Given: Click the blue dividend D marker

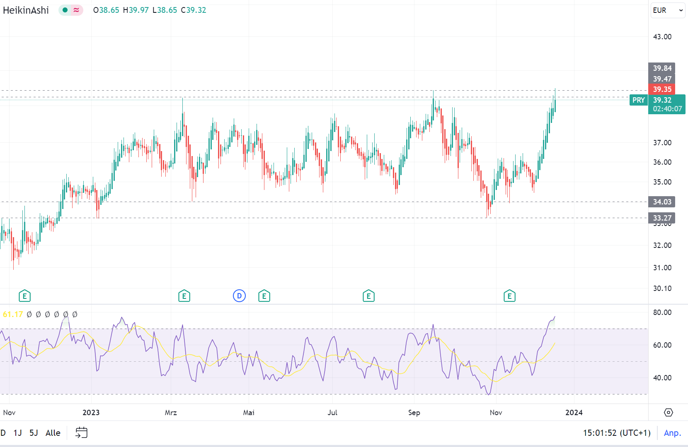Looking at the screenshot, I should [239, 296].
